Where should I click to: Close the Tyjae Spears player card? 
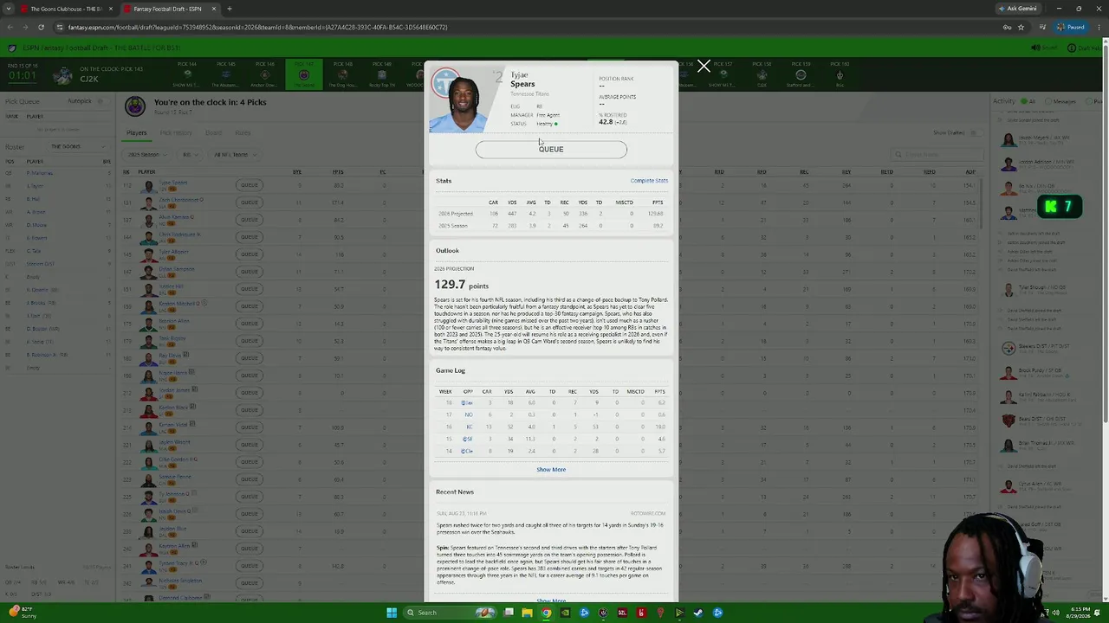(704, 66)
